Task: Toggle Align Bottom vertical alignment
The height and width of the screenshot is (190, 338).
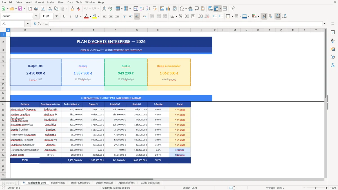Action: coord(137,16)
